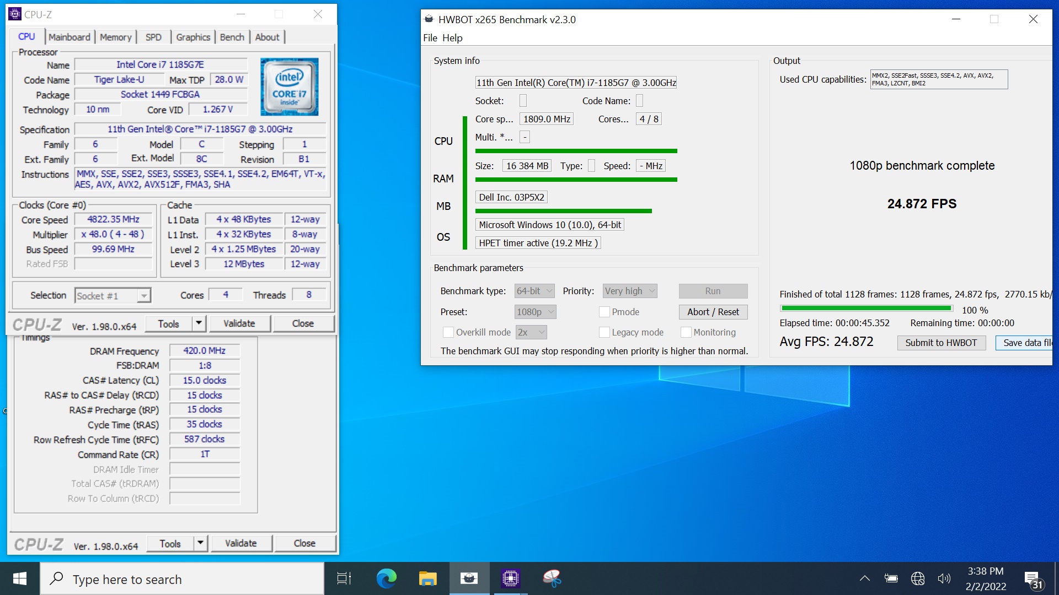Open the File menu in HWBOT x265
The image size is (1059, 595).
tap(430, 38)
